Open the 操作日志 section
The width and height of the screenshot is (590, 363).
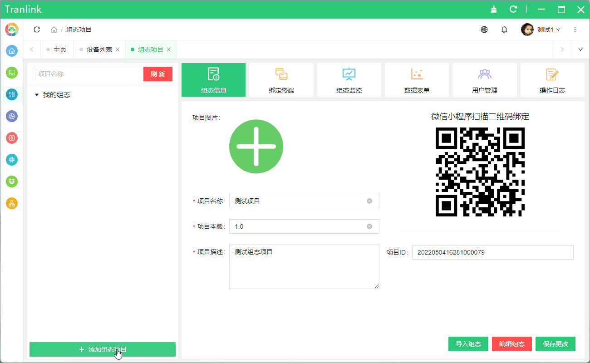[552, 80]
